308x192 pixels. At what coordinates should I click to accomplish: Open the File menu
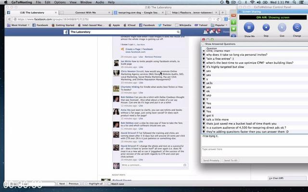click(38, 2)
